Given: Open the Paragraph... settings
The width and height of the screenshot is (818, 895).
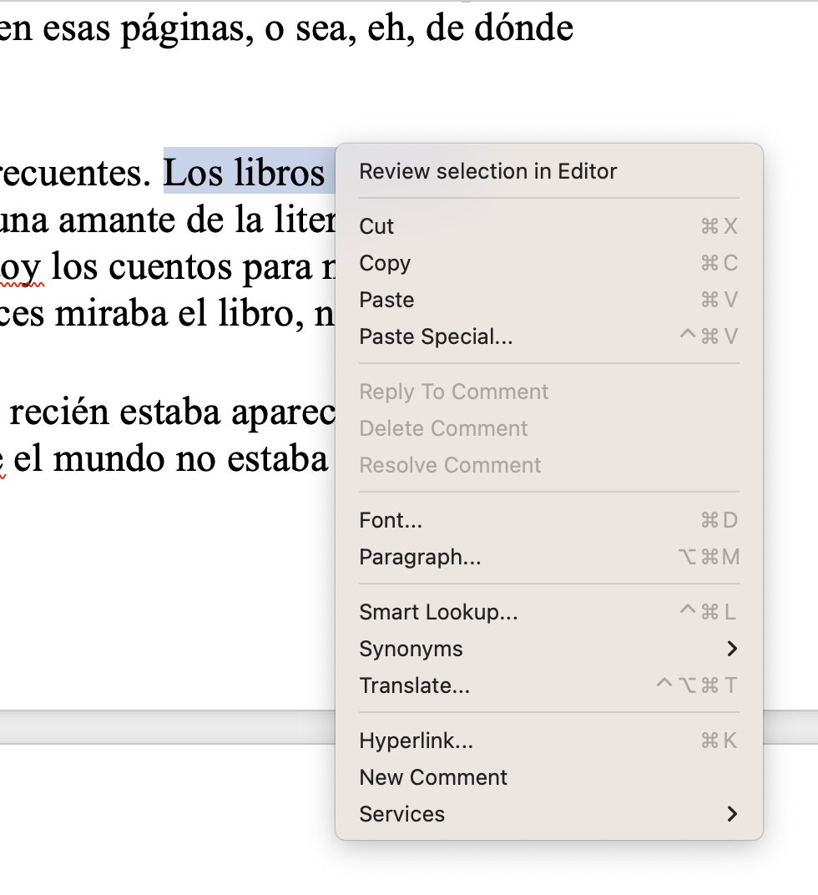Looking at the screenshot, I should pyautogui.click(x=548, y=557).
